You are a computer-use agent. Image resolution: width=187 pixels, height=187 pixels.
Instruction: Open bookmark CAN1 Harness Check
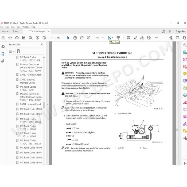pyautogui.click(x=31, y=104)
